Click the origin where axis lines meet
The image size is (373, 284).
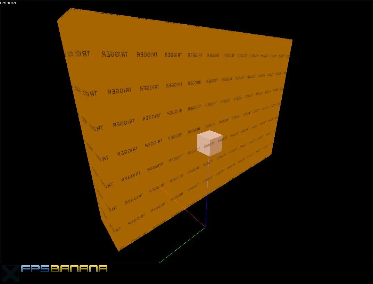tap(205, 227)
